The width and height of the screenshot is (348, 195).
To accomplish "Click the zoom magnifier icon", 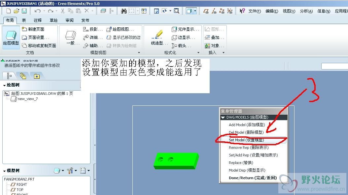I will click(x=176, y=11).
